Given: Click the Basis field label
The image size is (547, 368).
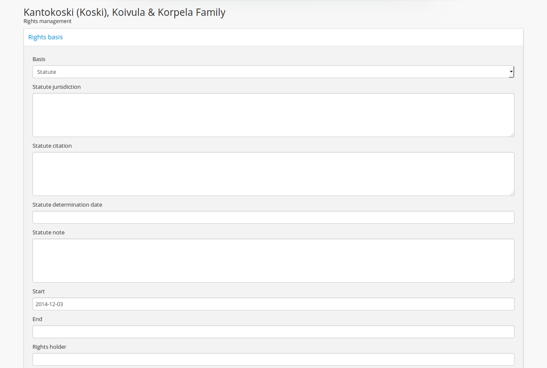Looking at the screenshot, I should pos(39,59).
